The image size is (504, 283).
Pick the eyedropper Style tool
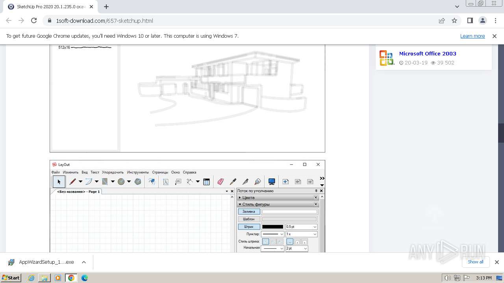click(x=233, y=182)
